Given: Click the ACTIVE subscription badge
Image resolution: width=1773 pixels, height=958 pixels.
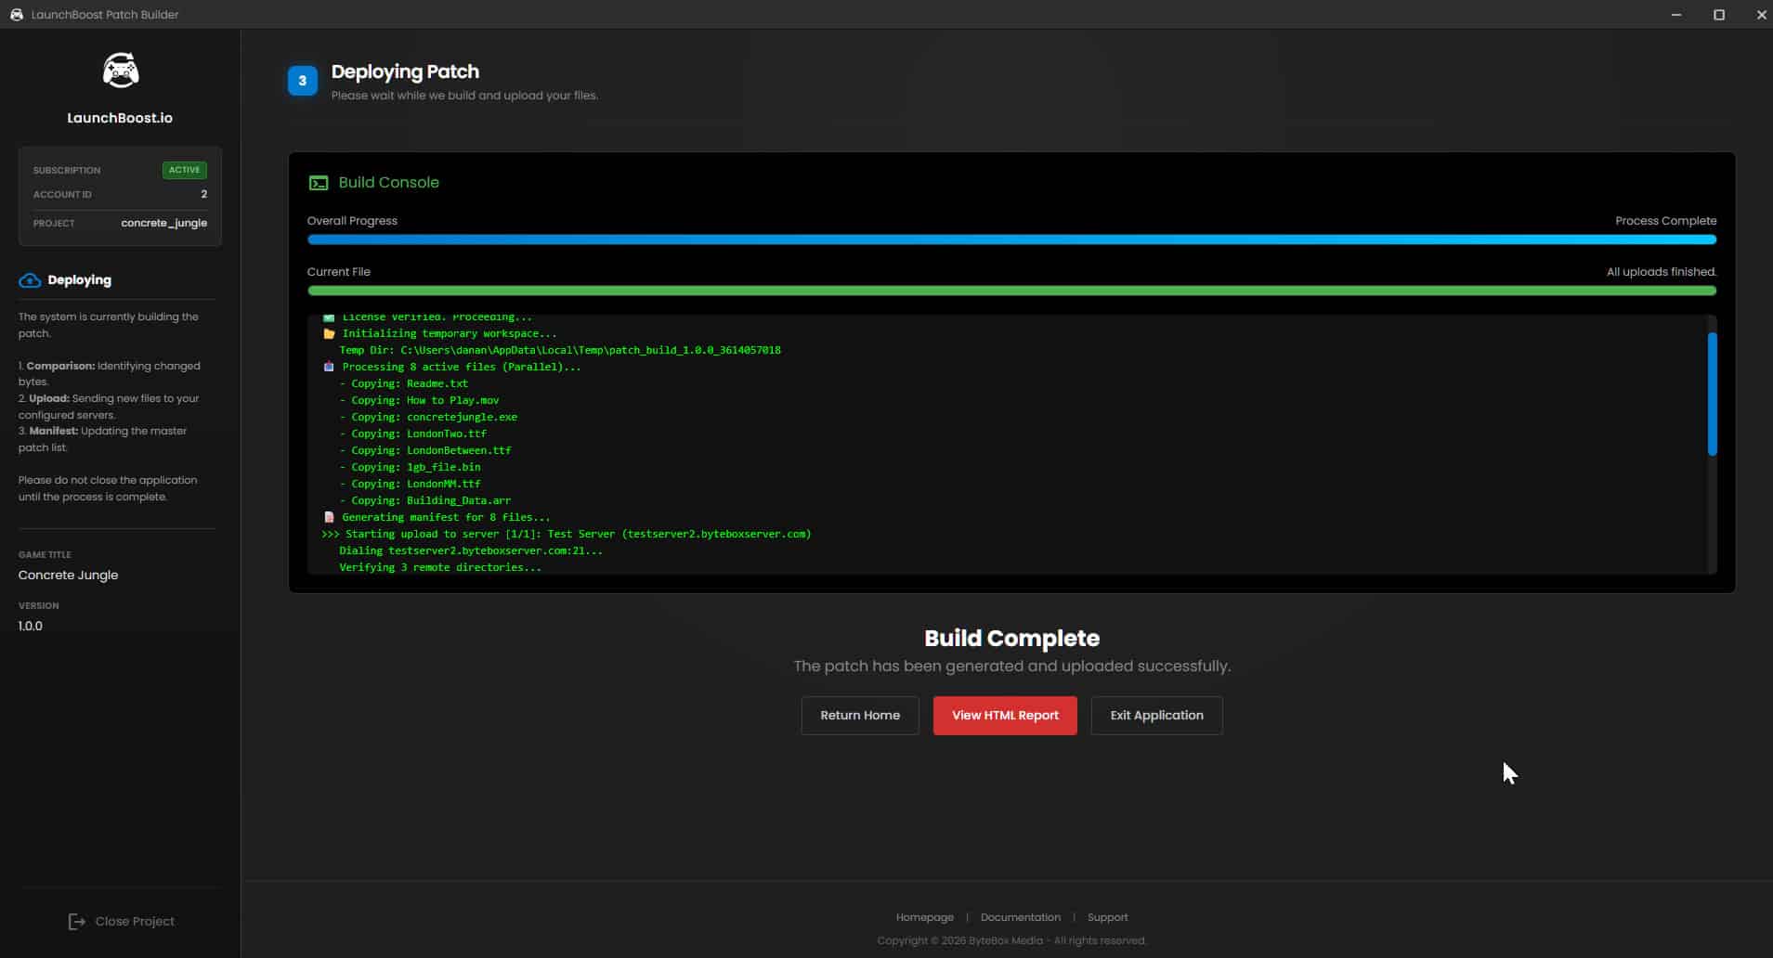Looking at the screenshot, I should tap(184, 170).
